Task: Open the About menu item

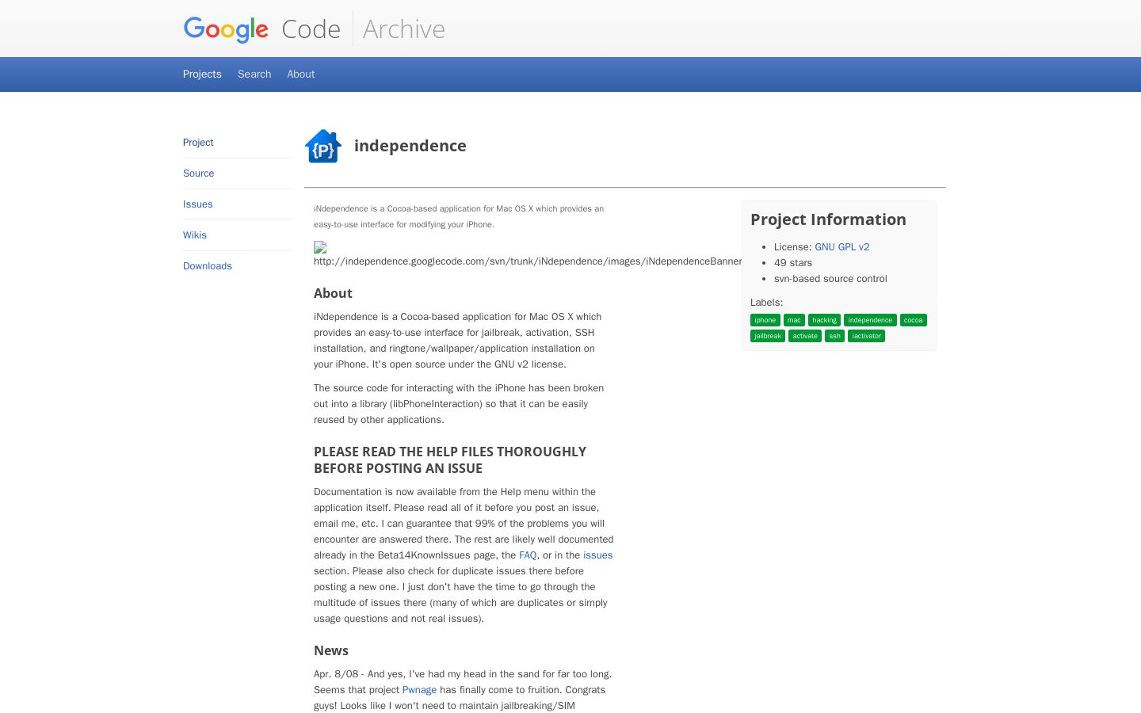Action: (301, 74)
